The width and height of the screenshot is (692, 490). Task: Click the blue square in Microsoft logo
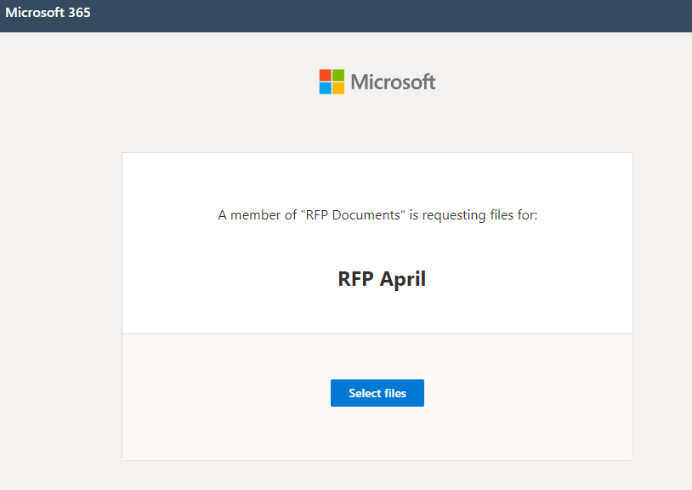coord(326,88)
